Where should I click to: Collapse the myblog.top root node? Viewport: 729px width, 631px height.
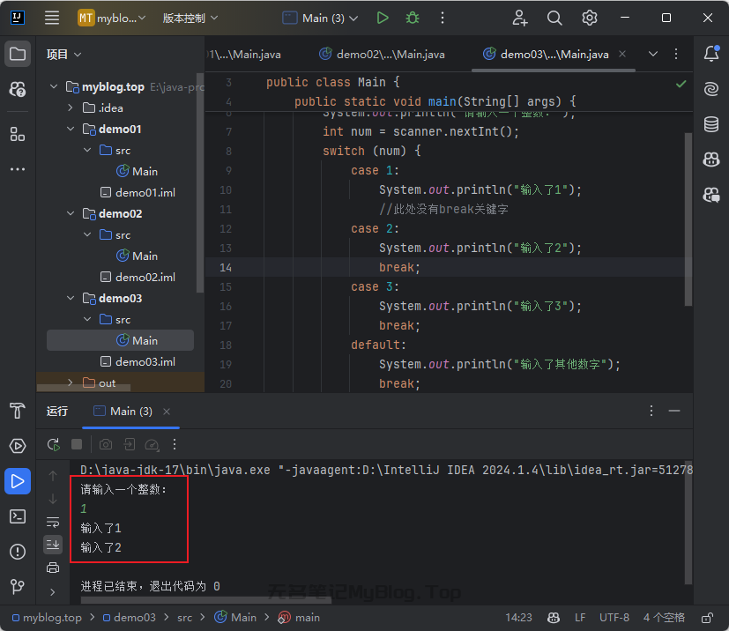pos(54,87)
